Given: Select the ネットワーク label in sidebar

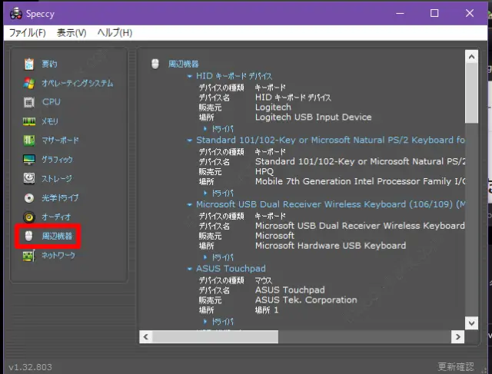Looking at the screenshot, I should pyautogui.click(x=58, y=255).
